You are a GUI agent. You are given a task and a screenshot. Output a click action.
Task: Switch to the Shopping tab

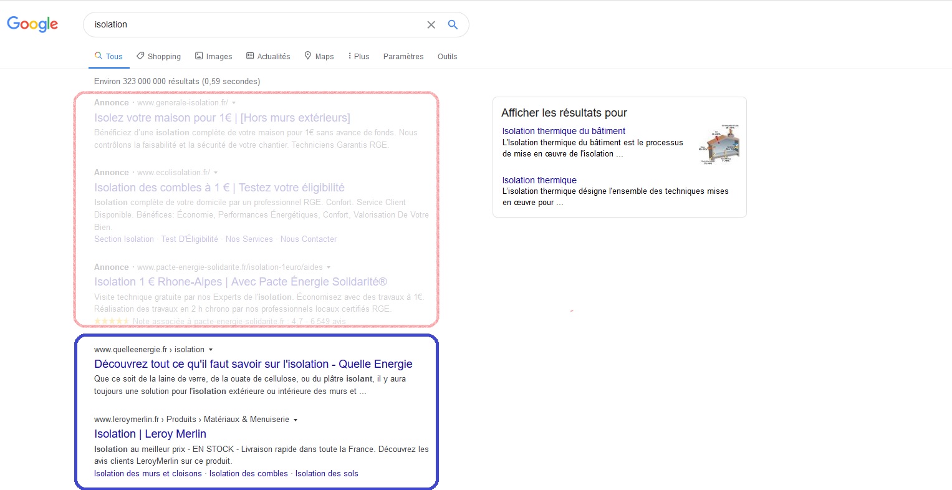158,56
